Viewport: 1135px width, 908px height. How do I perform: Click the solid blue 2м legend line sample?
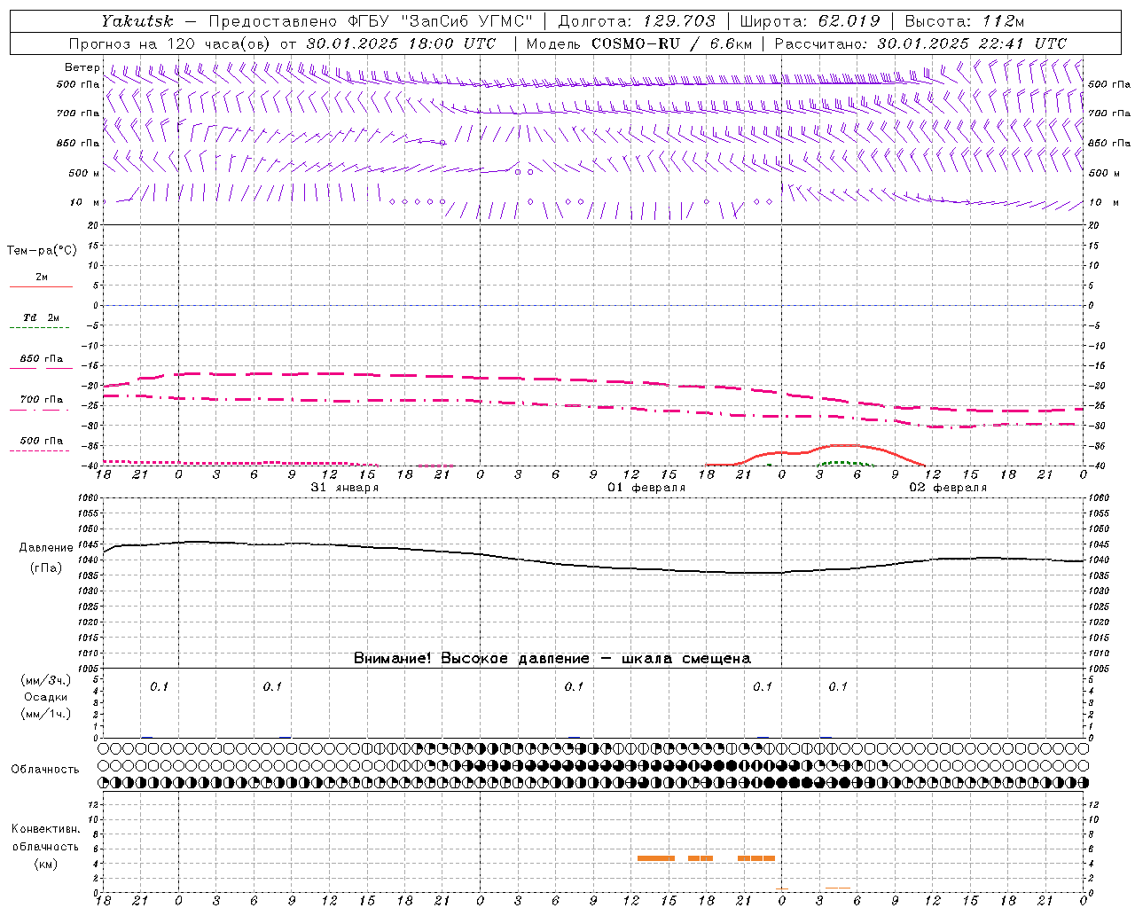tap(41, 287)
